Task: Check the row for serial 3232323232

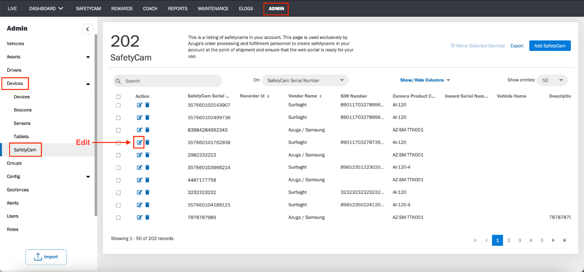Action: click(118, 193)
